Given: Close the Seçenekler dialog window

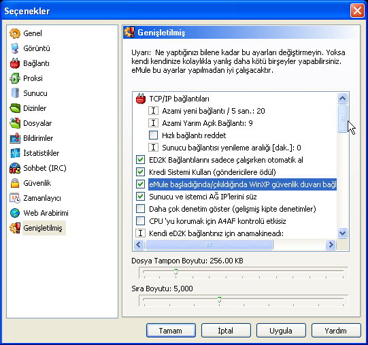Looking at the screenshot, I should pyautogui.click(x=357, y=11).
